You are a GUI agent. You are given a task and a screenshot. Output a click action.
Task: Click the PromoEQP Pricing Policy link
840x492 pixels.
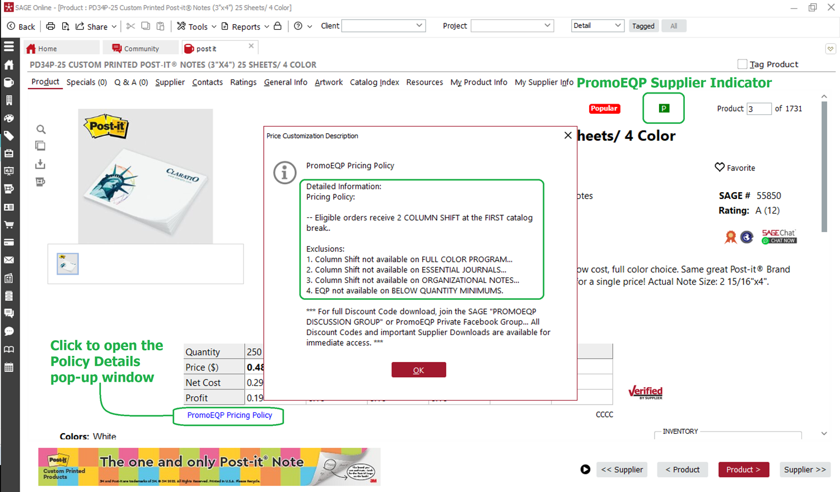click(230, 415)
